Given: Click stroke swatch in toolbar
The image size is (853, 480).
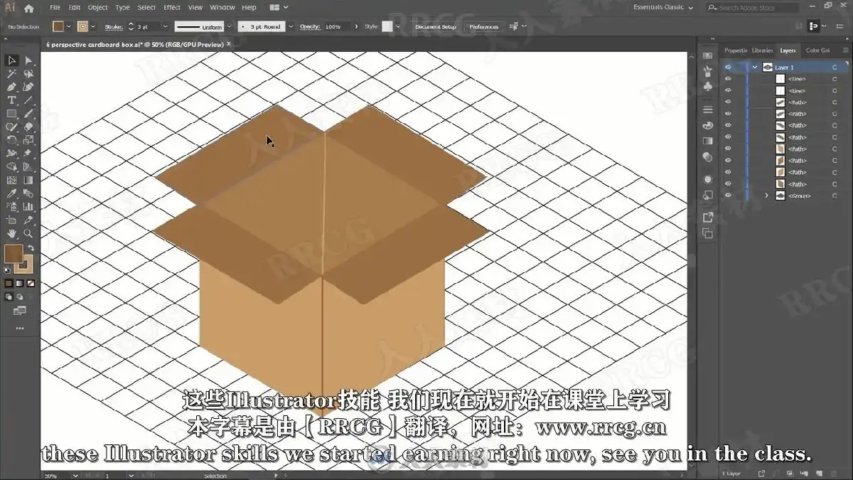Looking at the screenshot, I should pos(25,264).
